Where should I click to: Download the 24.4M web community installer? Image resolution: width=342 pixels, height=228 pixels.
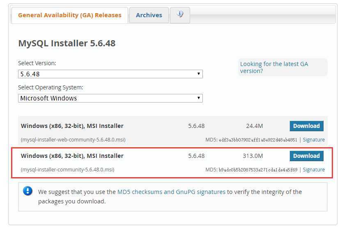point(306,126)
